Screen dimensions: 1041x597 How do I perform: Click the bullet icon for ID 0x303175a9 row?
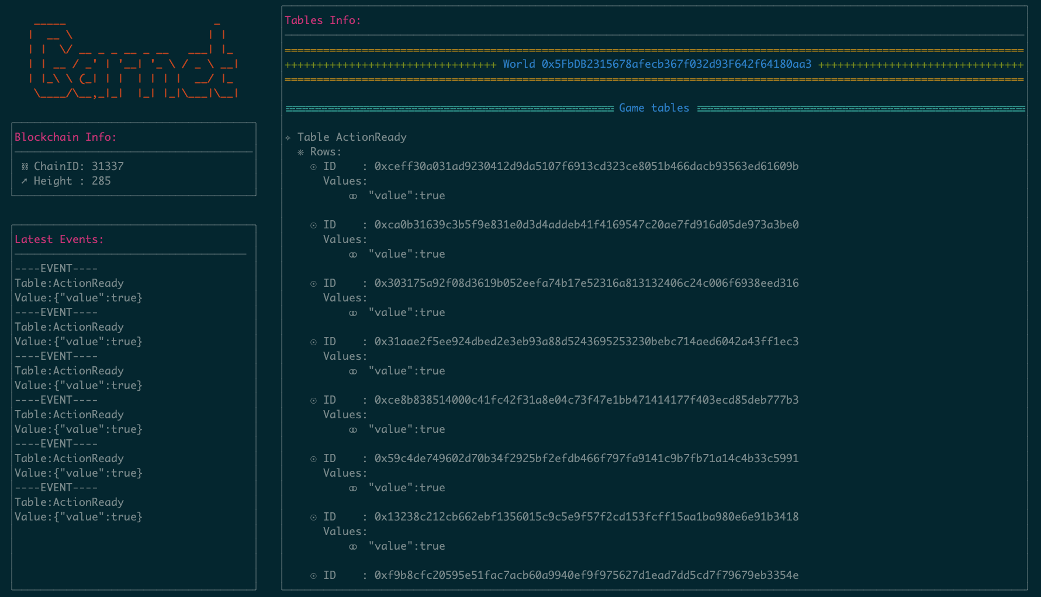pyautogui.click(x=314, y=284)
